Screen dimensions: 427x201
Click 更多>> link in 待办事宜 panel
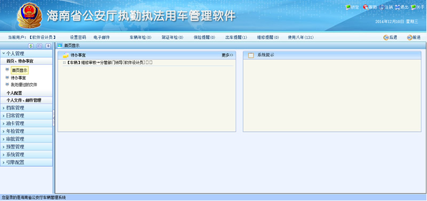coord(227,55)
